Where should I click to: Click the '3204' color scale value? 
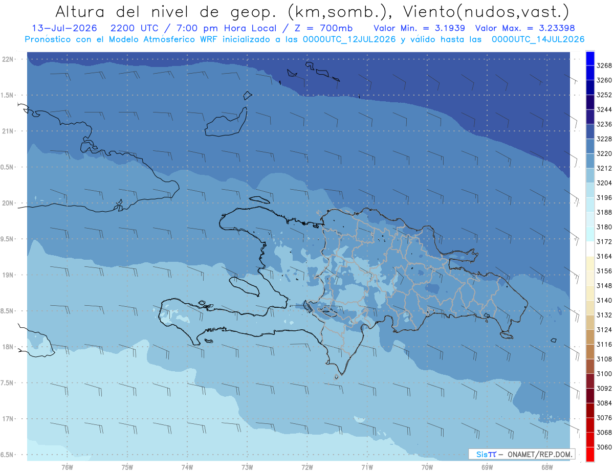[604, 183]
